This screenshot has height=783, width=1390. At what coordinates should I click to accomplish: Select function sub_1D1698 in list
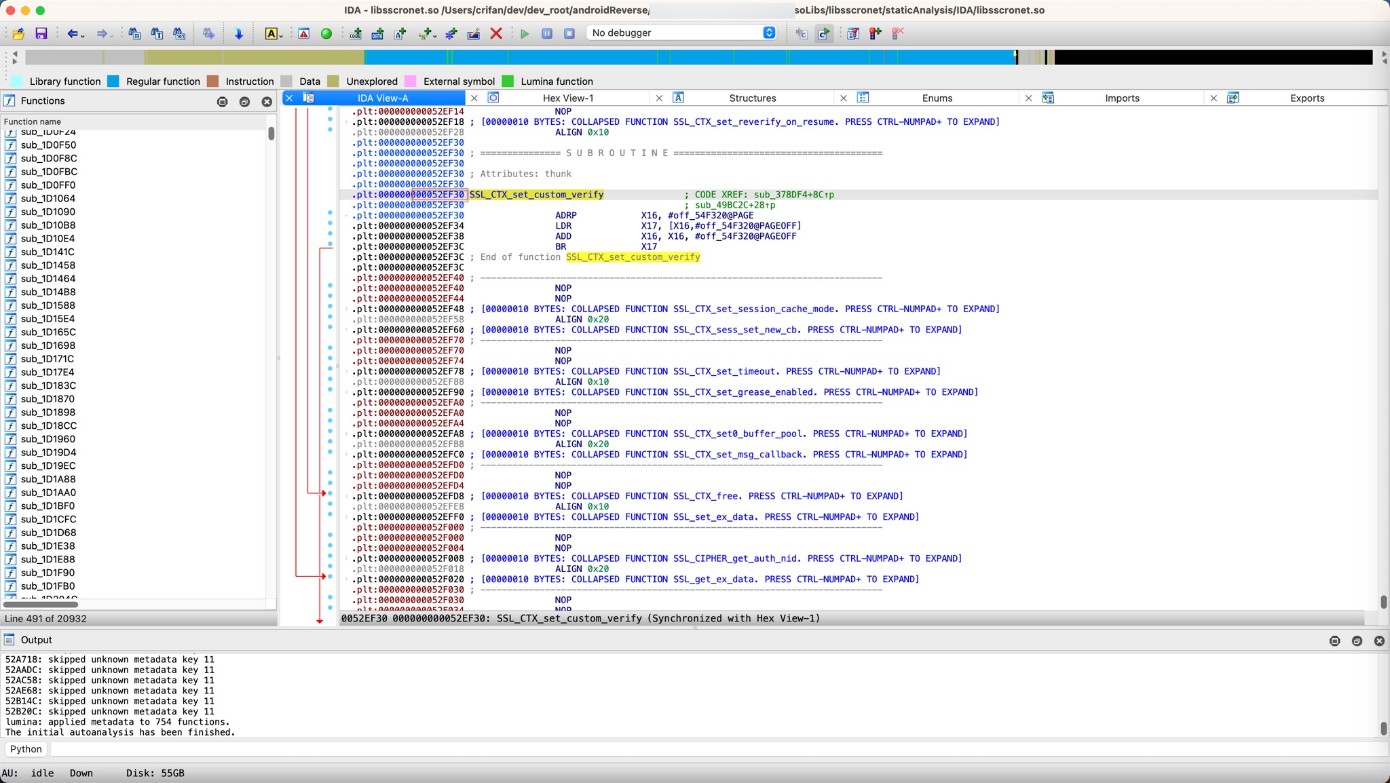(x=48, y=345)
